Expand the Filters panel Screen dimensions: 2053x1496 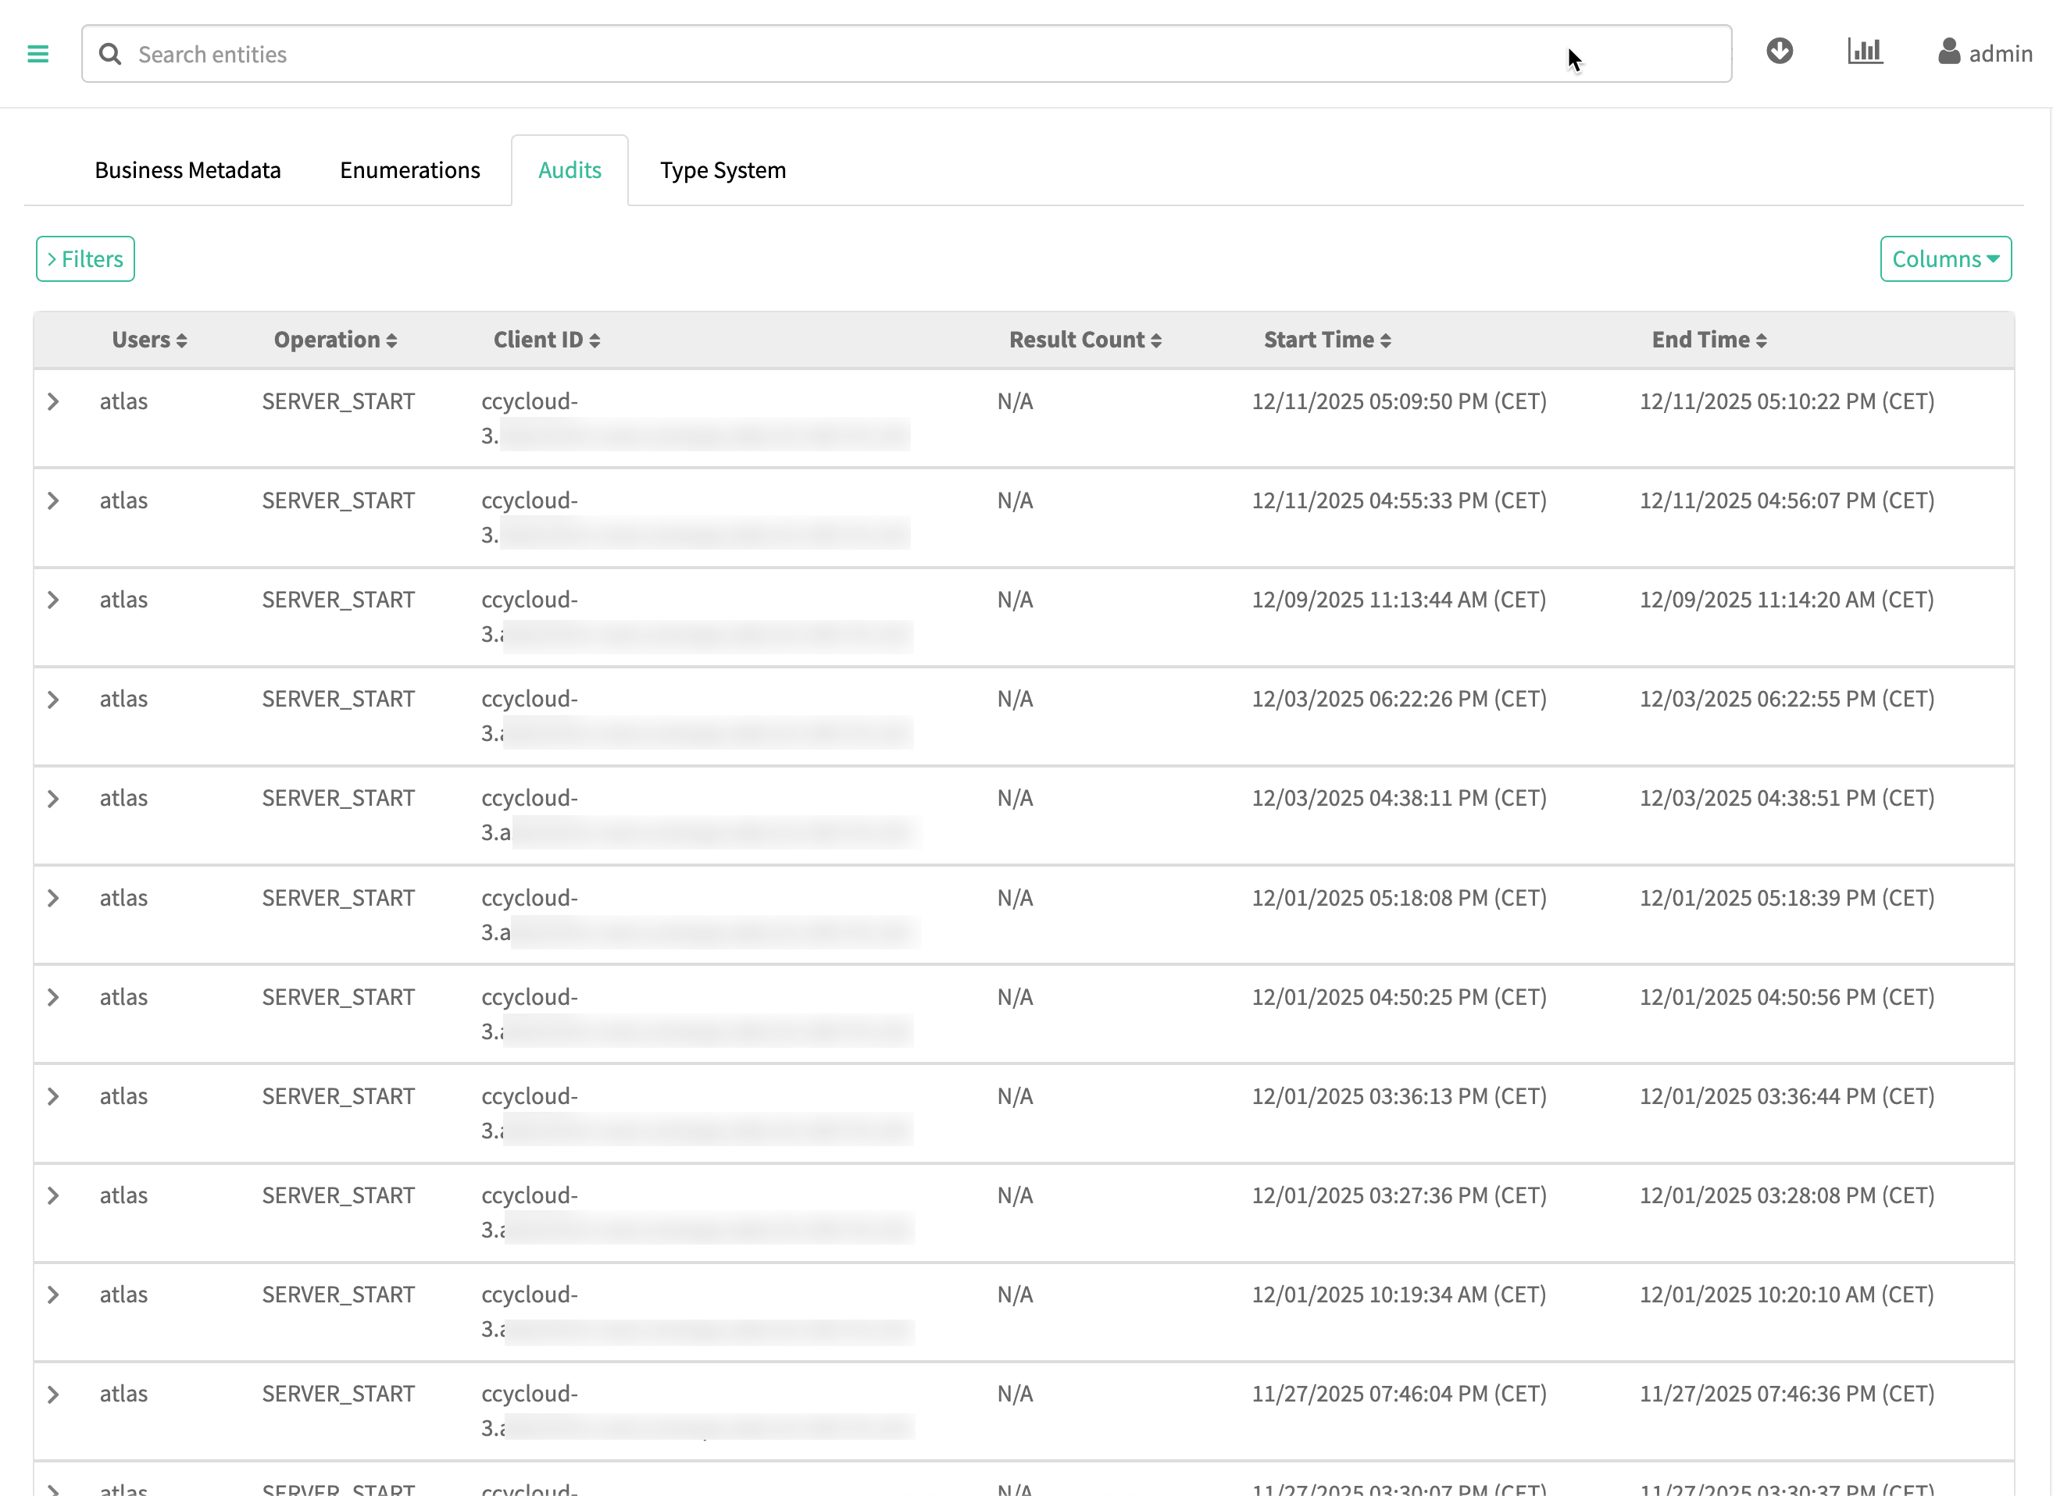tap(85, 259)
